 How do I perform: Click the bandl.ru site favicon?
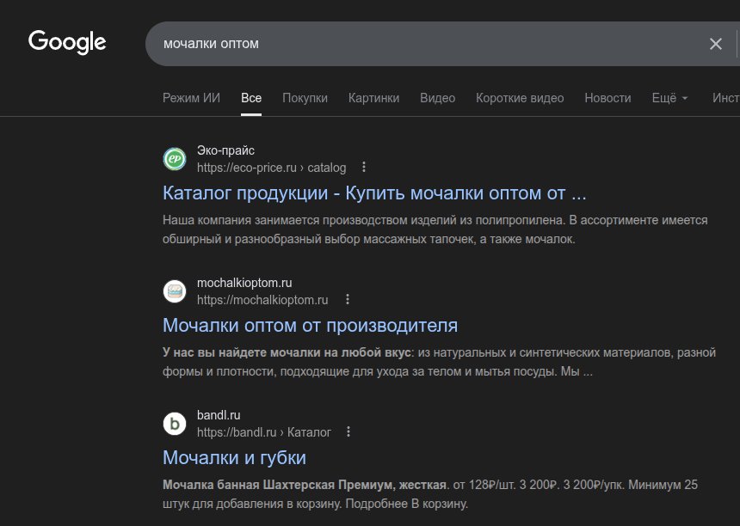click(x=175, y=424)
